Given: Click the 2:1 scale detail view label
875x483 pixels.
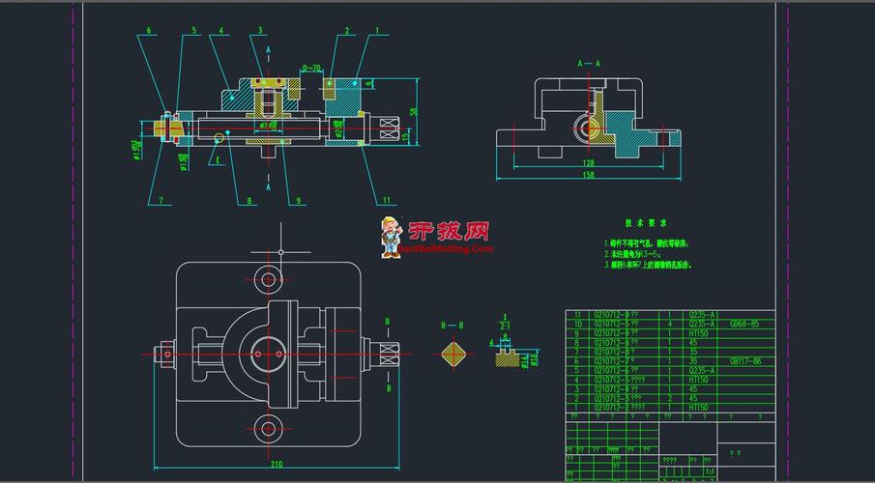Looking at the screenshot, I should pos(504,322).
